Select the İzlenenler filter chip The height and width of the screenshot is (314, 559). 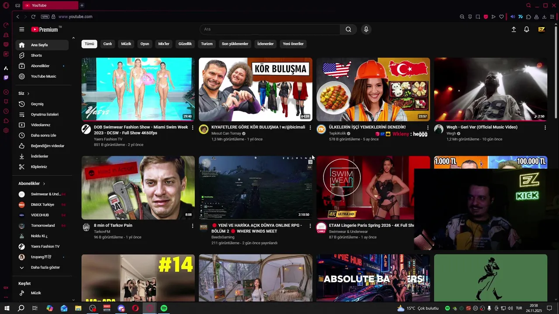pos(266,44)
